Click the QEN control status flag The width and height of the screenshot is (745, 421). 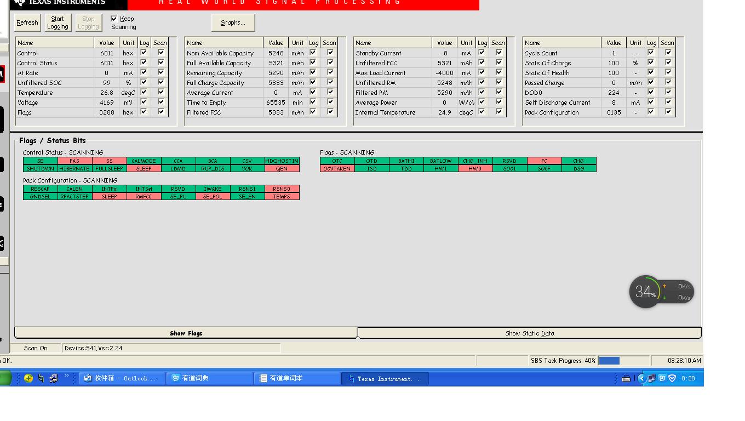[282, 168]
